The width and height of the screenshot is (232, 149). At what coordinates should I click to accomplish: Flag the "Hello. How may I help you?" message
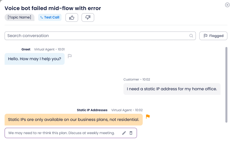click(70, 56)
